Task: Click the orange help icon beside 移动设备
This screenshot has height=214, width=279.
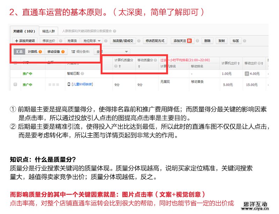Action: [x=63, y=52]
